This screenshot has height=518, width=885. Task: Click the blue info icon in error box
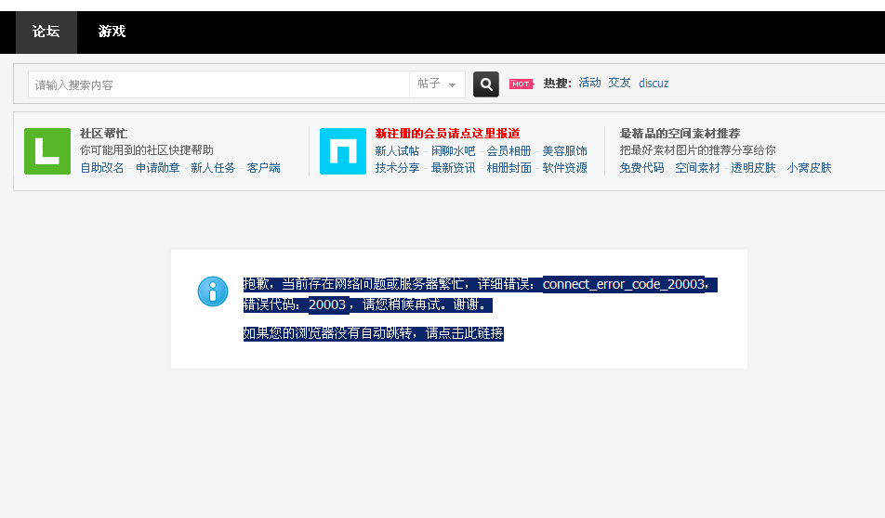tap(213, 291)
